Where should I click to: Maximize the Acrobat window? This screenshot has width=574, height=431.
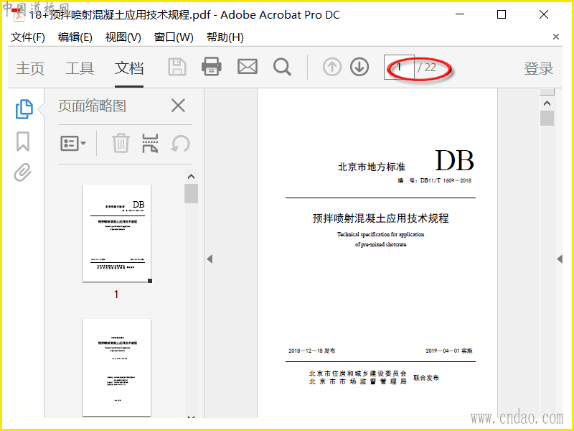502,14
